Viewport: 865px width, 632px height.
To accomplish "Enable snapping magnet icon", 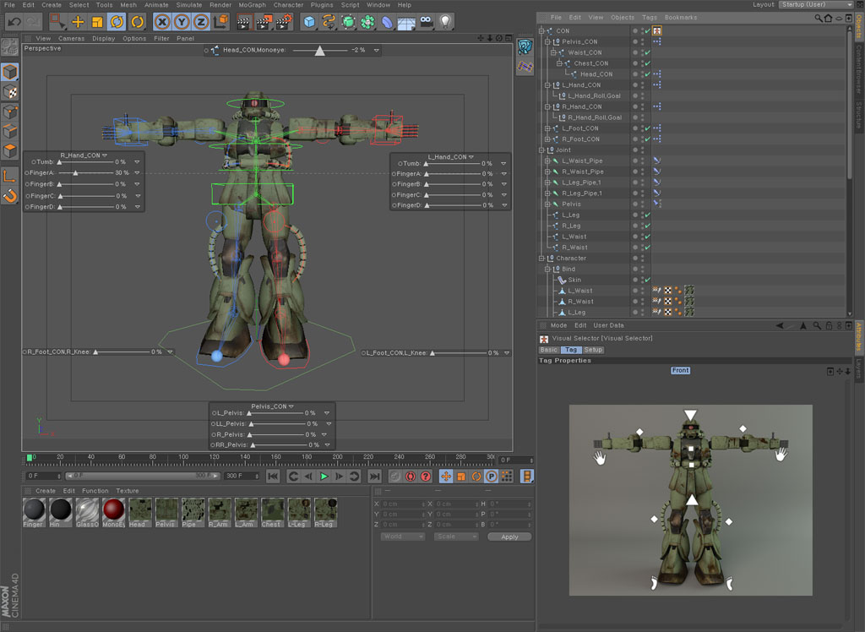I will [x=10, y=196].
